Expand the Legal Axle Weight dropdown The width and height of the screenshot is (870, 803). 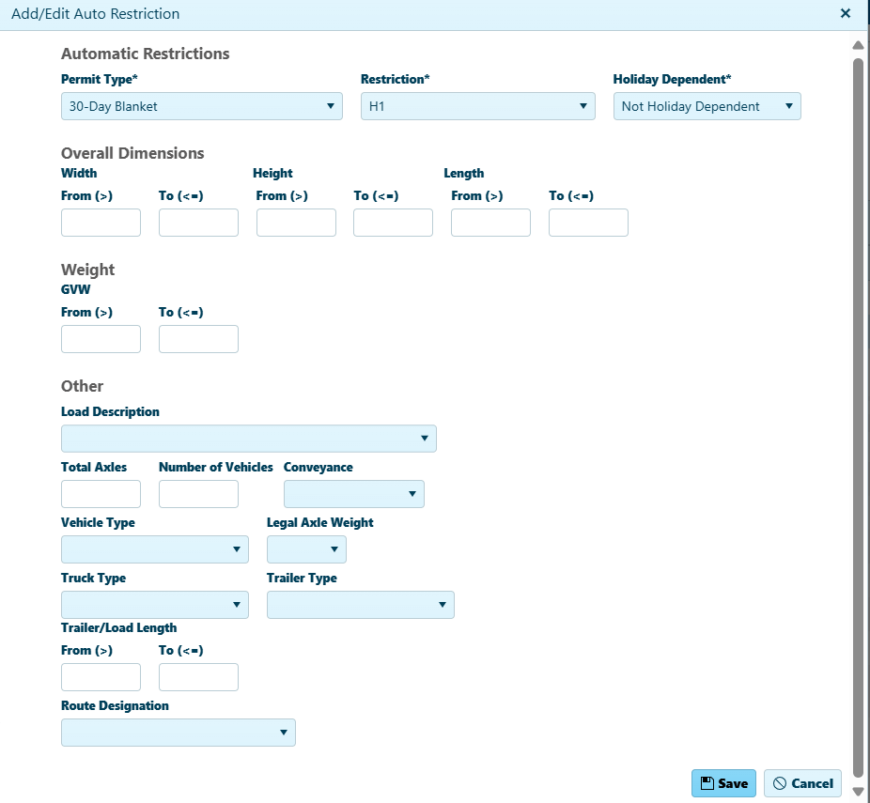[306, 549]
